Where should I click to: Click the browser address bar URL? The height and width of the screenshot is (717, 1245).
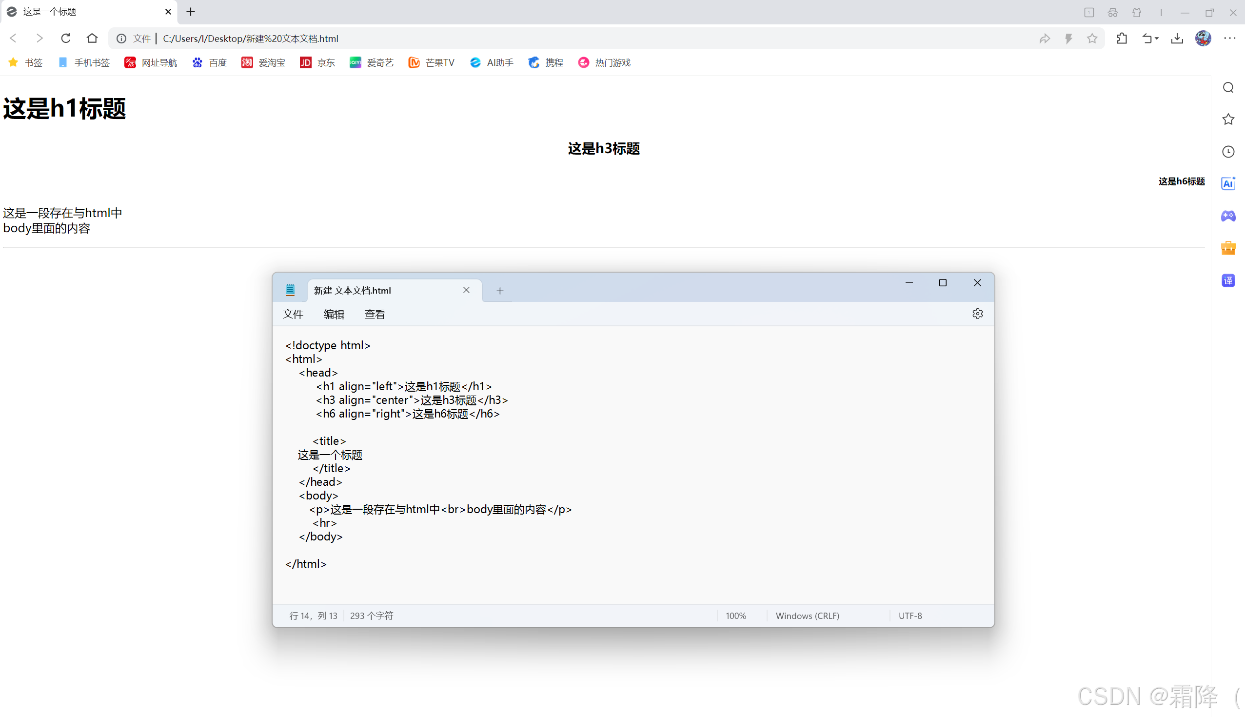[251, 39]
